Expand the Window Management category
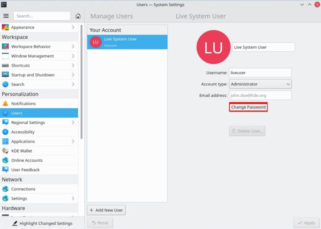This screenshot has width=321, height=229. point(33,56)
